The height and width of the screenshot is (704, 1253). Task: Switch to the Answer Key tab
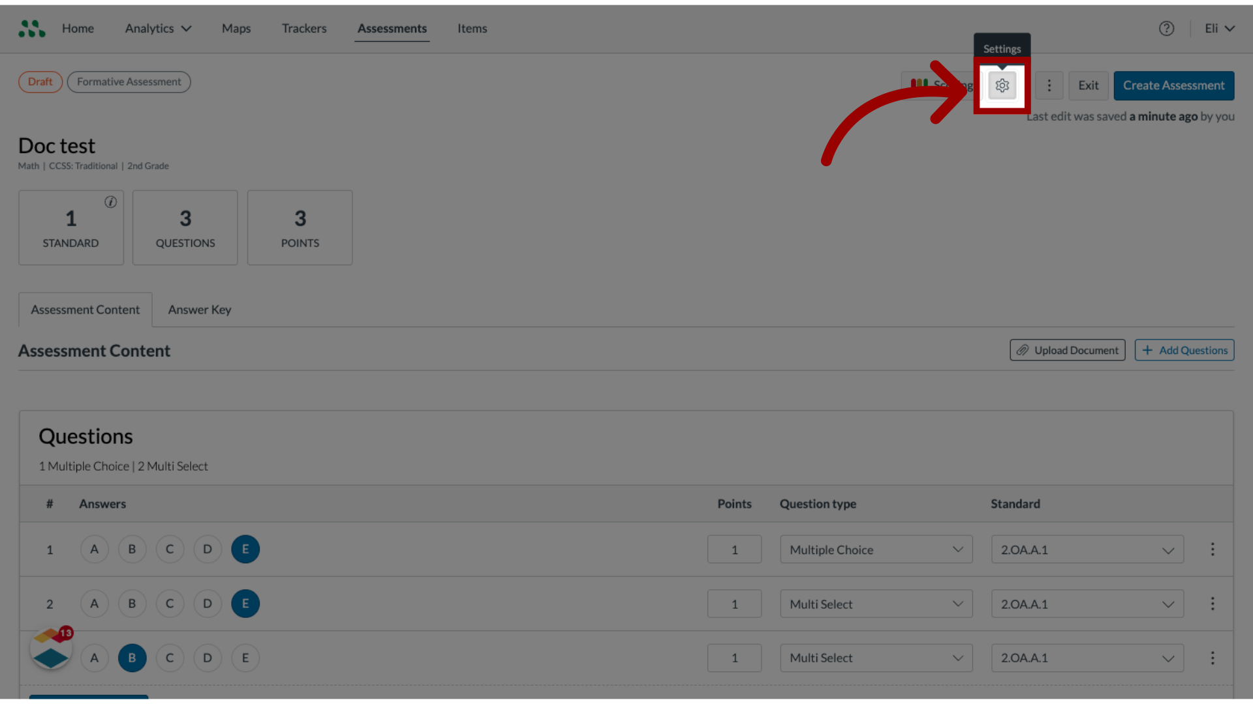[x=199, y=308]
